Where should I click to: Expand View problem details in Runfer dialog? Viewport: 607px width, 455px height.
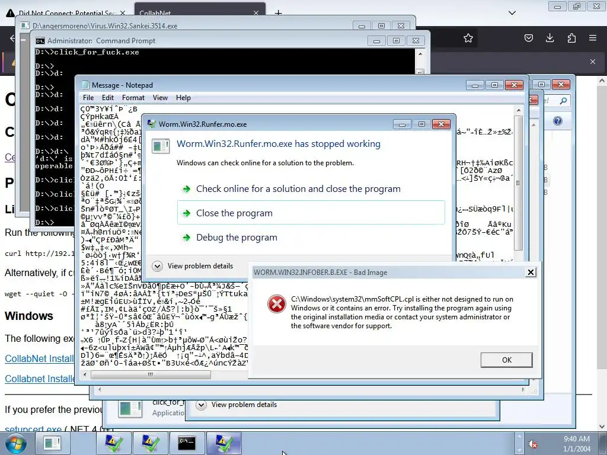tap(193, 266)
